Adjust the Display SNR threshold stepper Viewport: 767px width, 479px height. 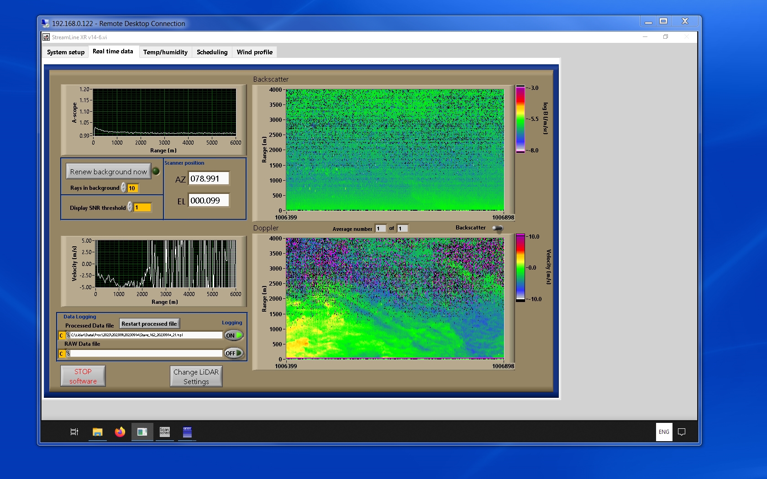[130, 207]
